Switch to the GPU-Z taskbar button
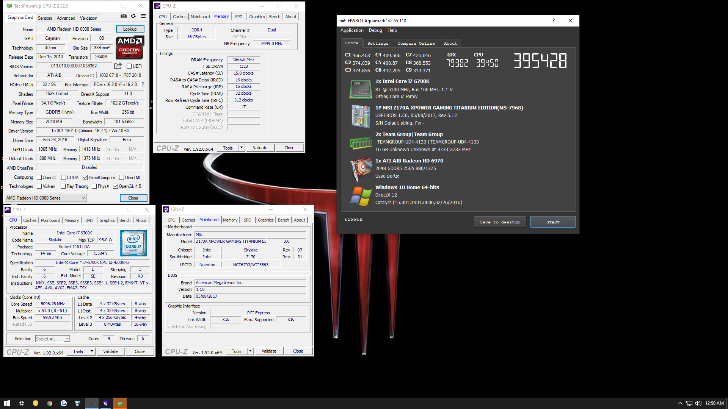This screenshot has height=409, width=728. pos(120,403)
